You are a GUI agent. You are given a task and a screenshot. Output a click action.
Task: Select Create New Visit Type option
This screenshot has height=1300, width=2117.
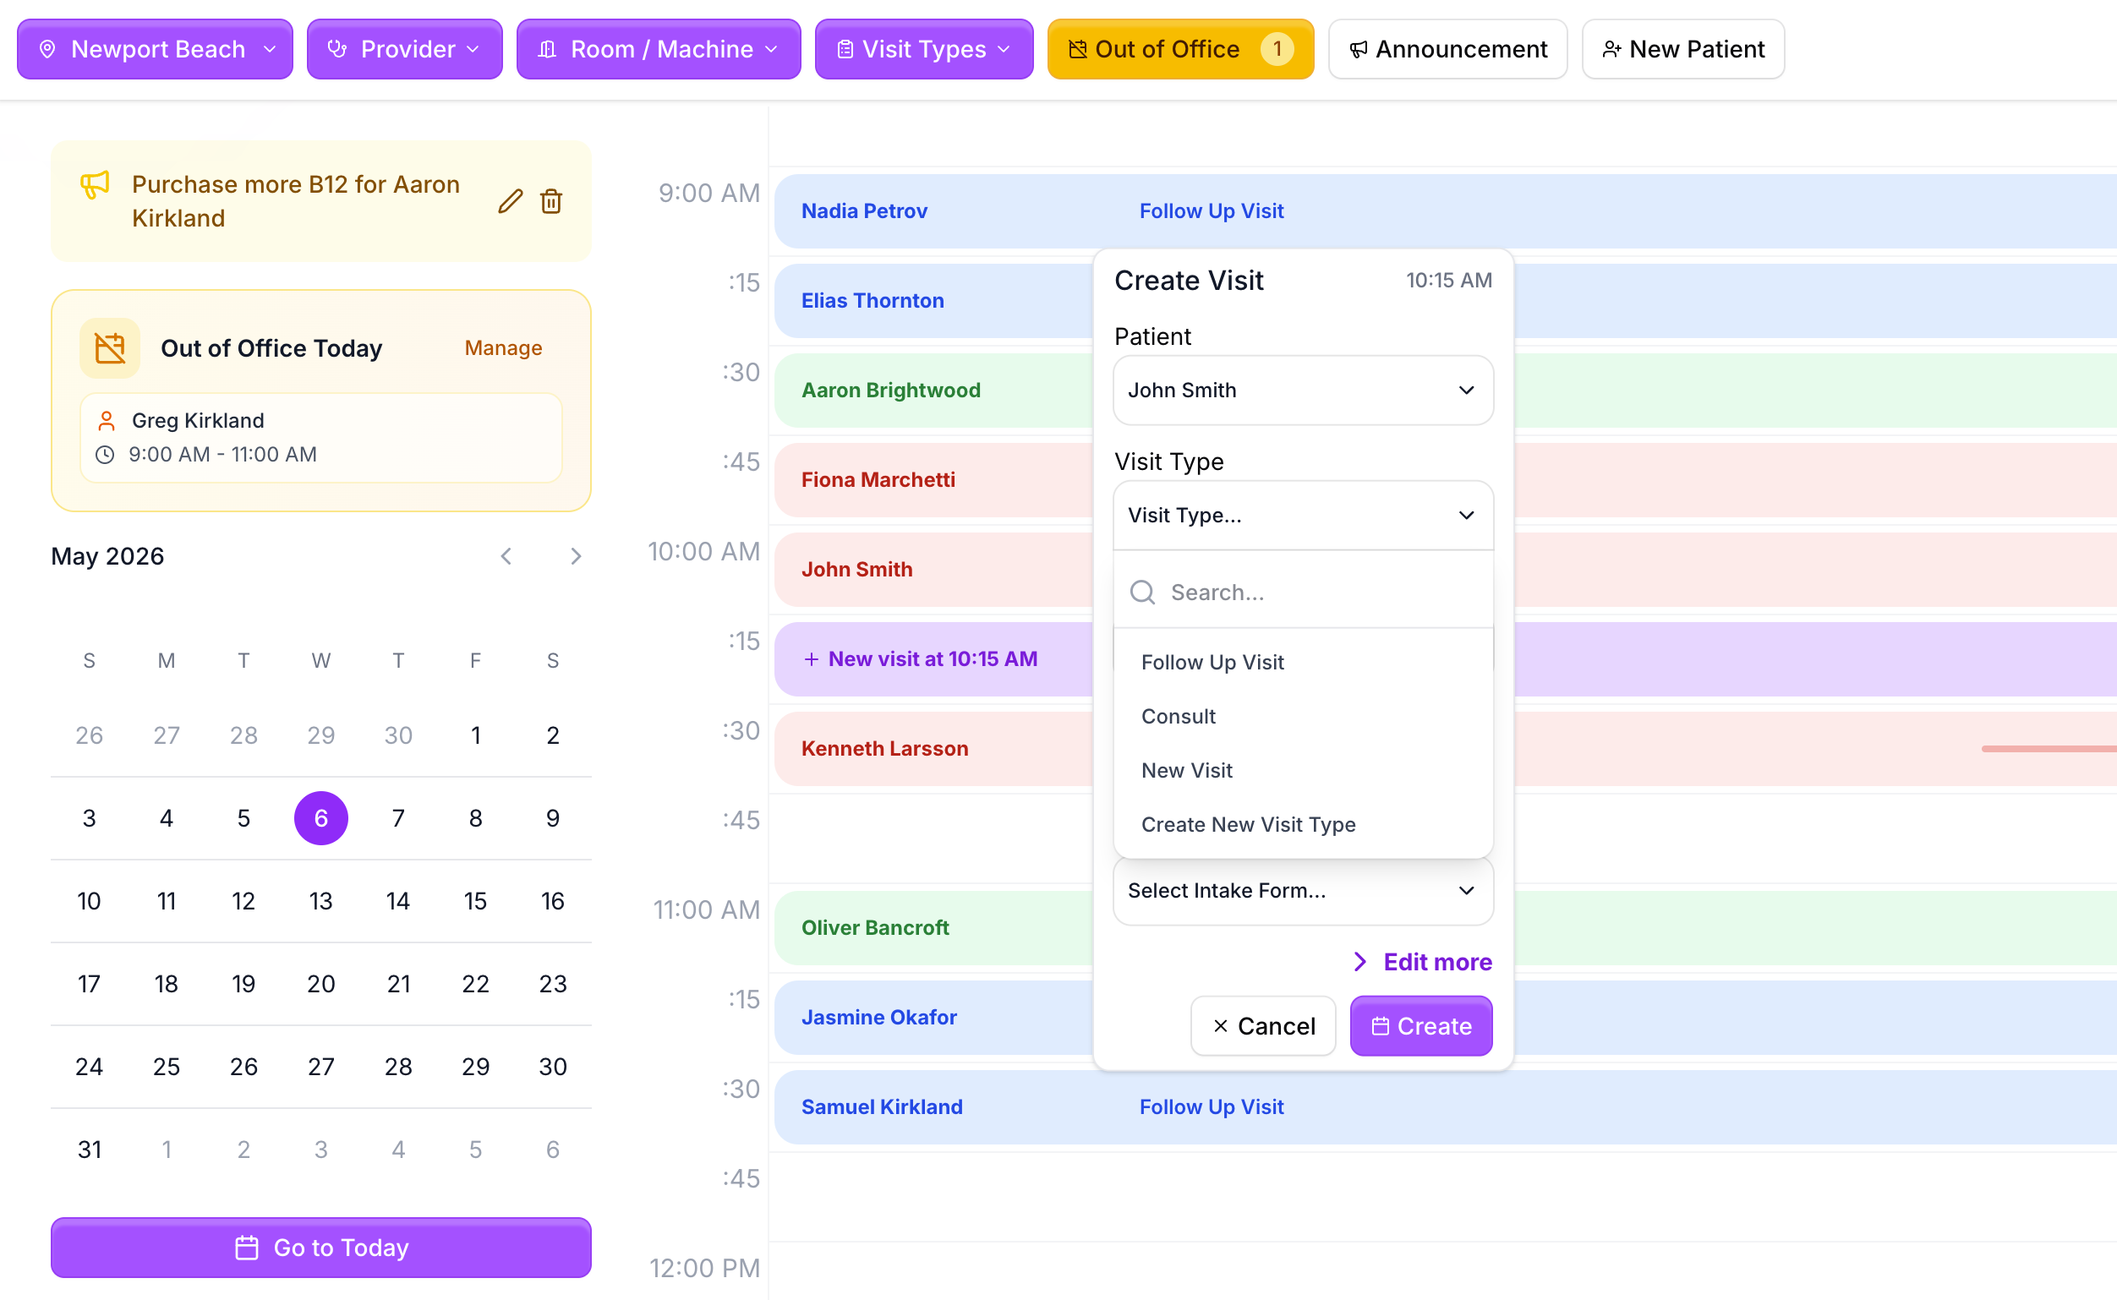1304,824
